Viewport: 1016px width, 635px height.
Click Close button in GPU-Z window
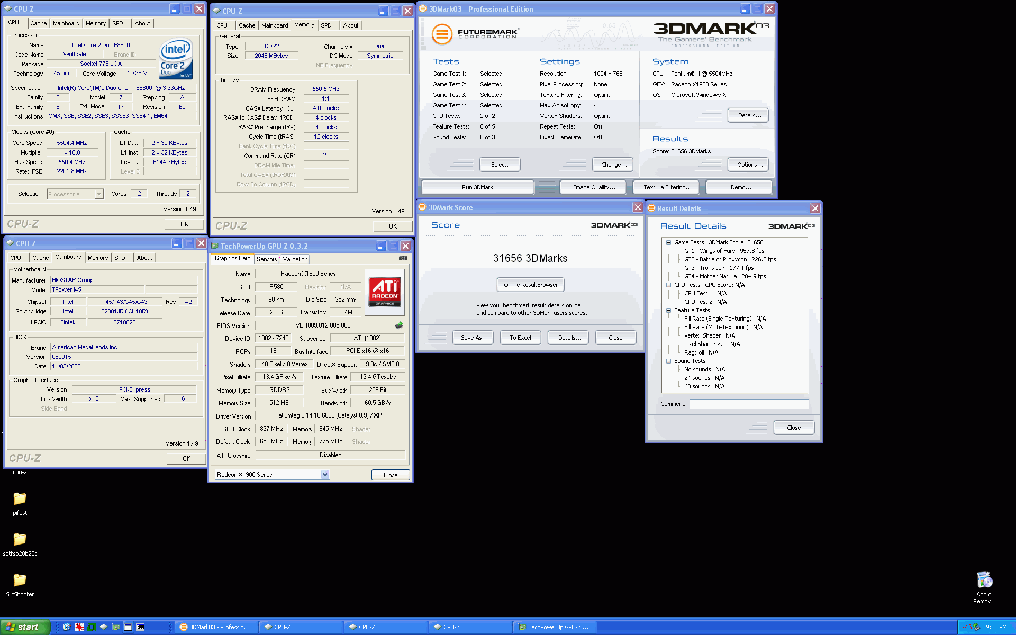[391, 475]
